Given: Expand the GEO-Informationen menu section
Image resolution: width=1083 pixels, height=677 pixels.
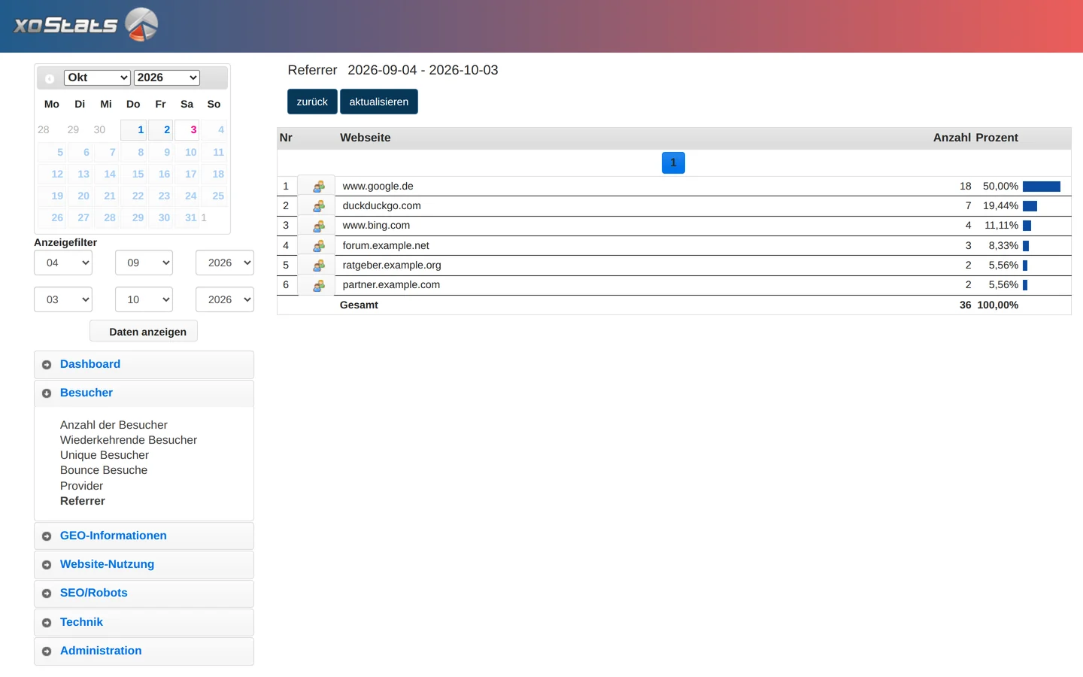Looking at the screenshot, I should (x=144, y=536).
